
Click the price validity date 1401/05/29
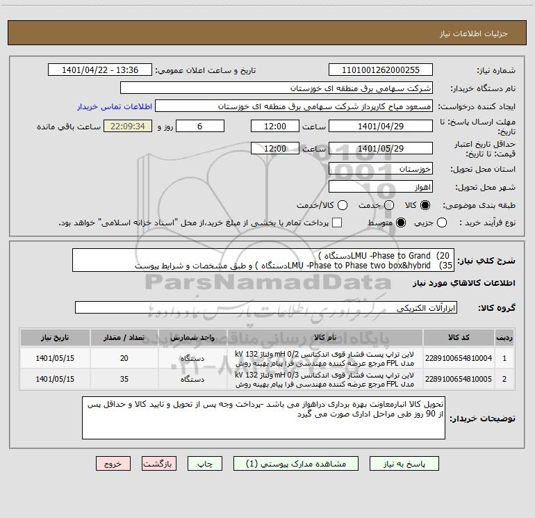tap(381, 148)
